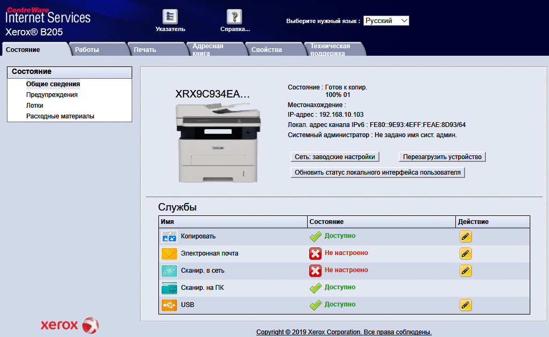Image resolution: width=549 pixels, height=337 pixels.
Task: Click the Сканир. в сеть icon
Action: click(169, 271)
